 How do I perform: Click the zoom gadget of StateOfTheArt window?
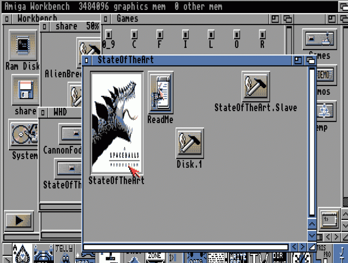coord(298,60)
